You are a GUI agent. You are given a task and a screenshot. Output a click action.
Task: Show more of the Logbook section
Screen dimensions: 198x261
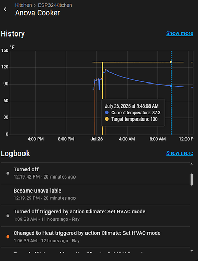pyautogui.click(x=180, y=153)
